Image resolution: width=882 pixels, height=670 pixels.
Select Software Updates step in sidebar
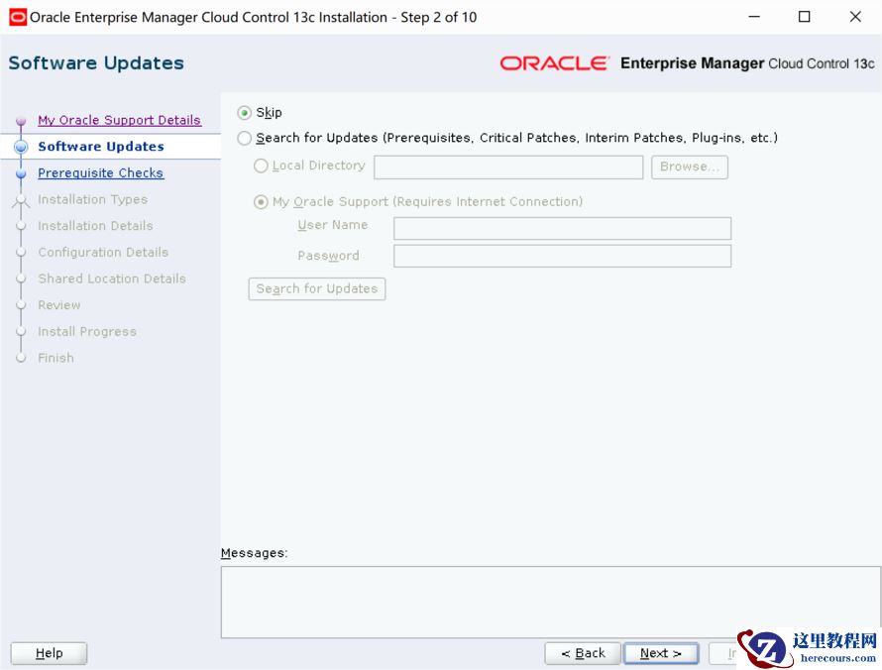click(101, 147)
